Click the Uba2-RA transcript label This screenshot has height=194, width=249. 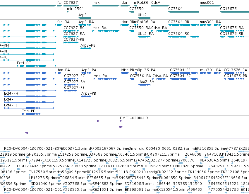[x=146, y=33]
